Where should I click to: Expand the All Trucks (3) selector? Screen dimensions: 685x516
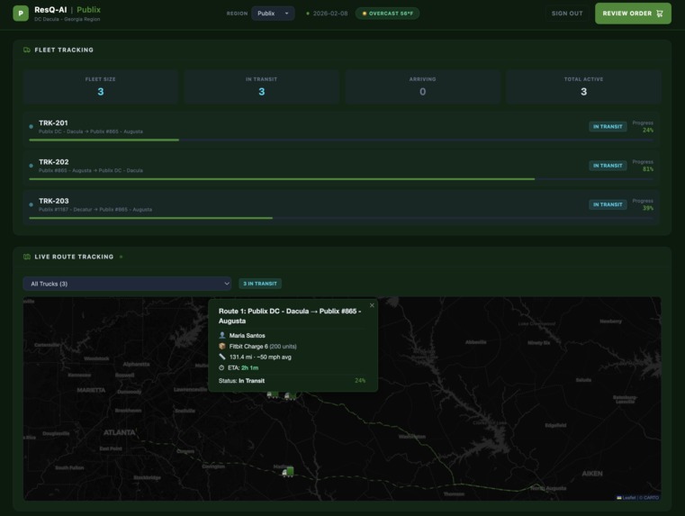point(127,284)
